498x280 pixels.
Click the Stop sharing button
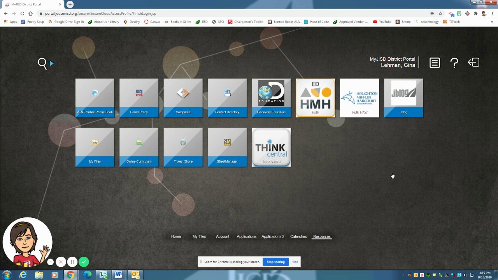(276, 262)
